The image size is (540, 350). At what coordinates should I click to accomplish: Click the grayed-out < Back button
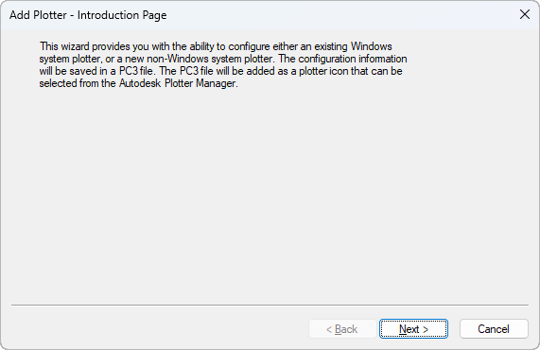pos(342,329)
